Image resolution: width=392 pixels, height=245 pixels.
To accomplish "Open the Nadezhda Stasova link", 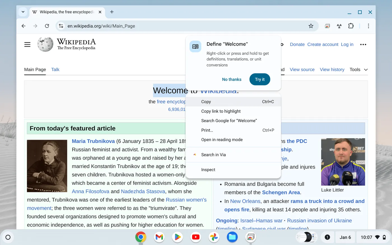I will (x=143, y=192).
